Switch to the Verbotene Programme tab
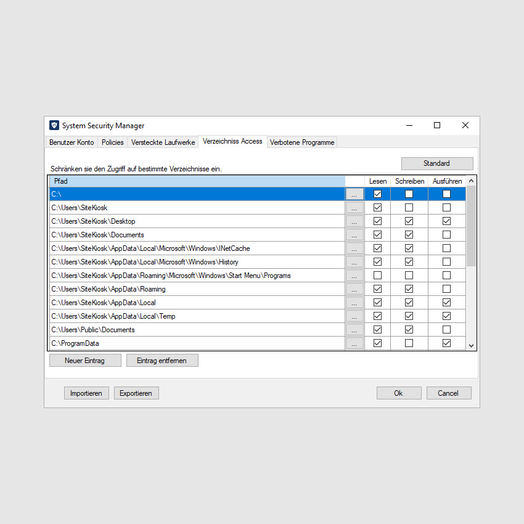 click(302, 142)
